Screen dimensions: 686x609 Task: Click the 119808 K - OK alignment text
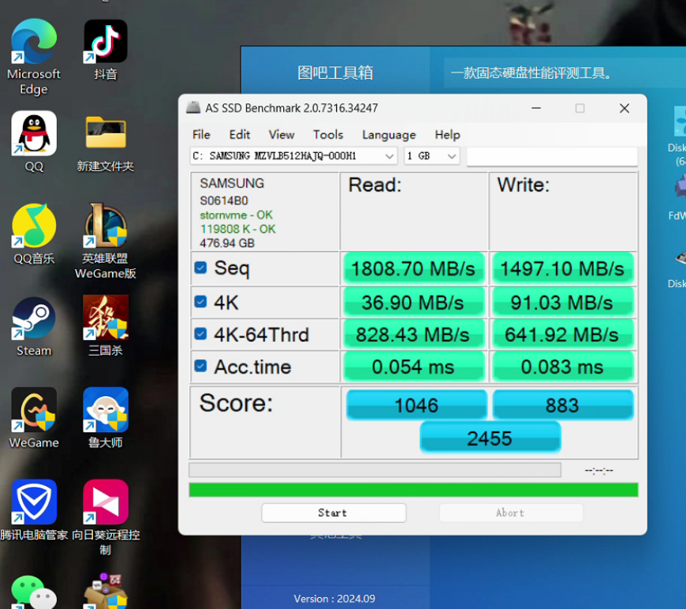[238, 229]
